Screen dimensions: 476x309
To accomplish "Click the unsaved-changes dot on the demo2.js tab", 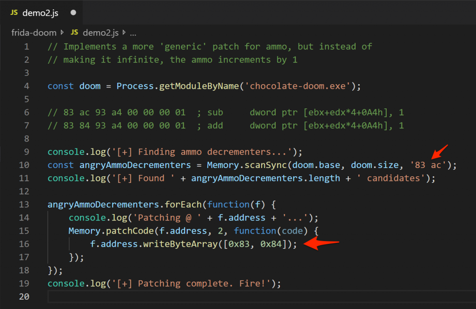I will click(x=73, y=13).
